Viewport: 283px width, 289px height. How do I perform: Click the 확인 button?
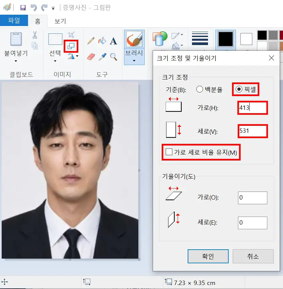[208, 256]
